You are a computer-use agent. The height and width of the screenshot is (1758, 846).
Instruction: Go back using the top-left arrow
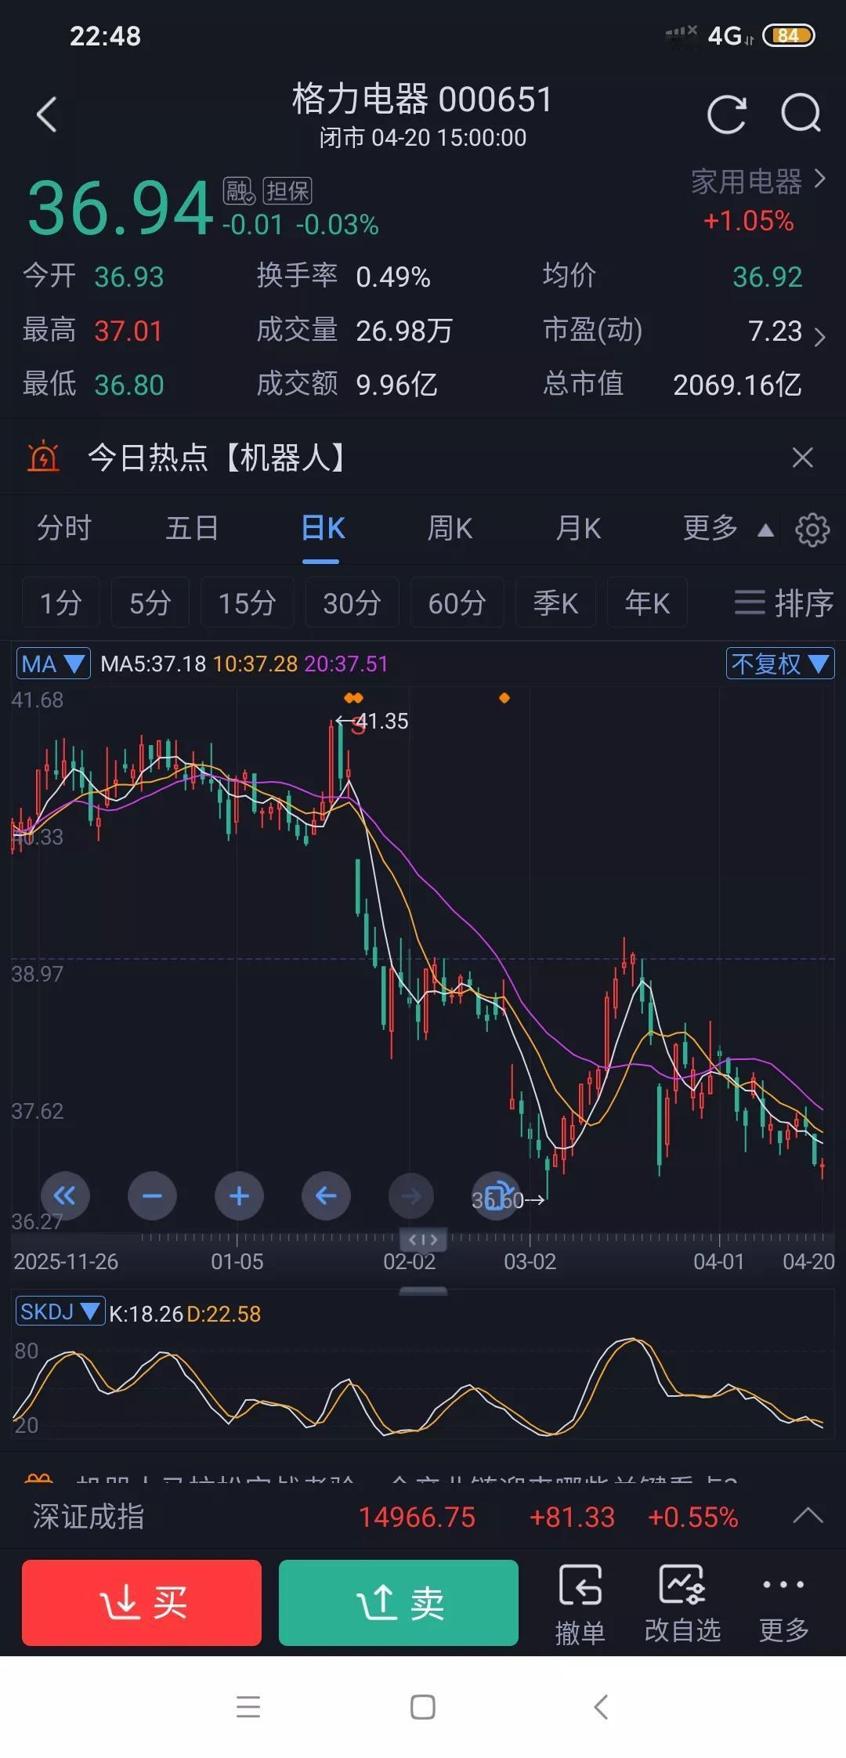(47, 115)
